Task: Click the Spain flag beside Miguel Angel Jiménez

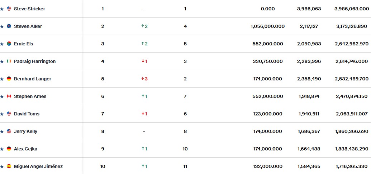Action: pyautogui.click(x=9, y=166)
